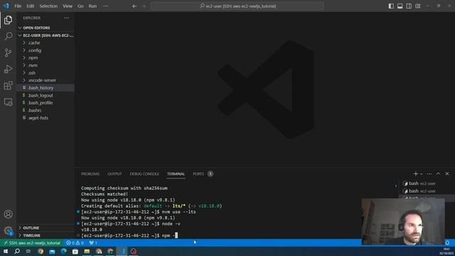The height and width of the screenshot is (256, 455).
Task: Switch to the Output panel tab
Action: pos(114,174)
